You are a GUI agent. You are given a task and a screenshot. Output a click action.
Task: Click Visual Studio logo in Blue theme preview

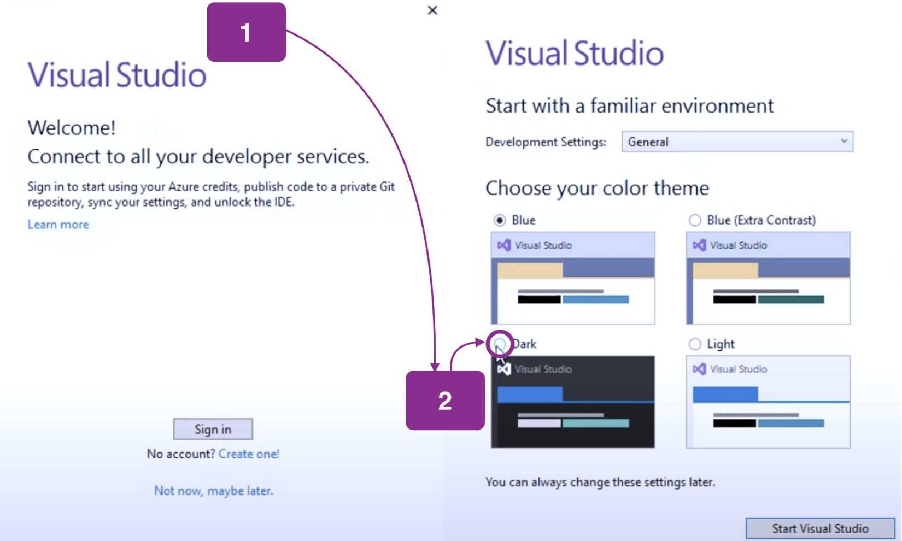(503, 245)
